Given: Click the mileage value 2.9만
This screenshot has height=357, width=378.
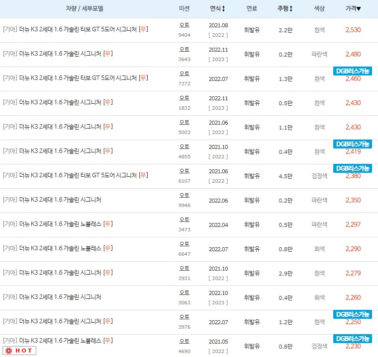Looking at the screenshot, I should [x=285, y=273].
